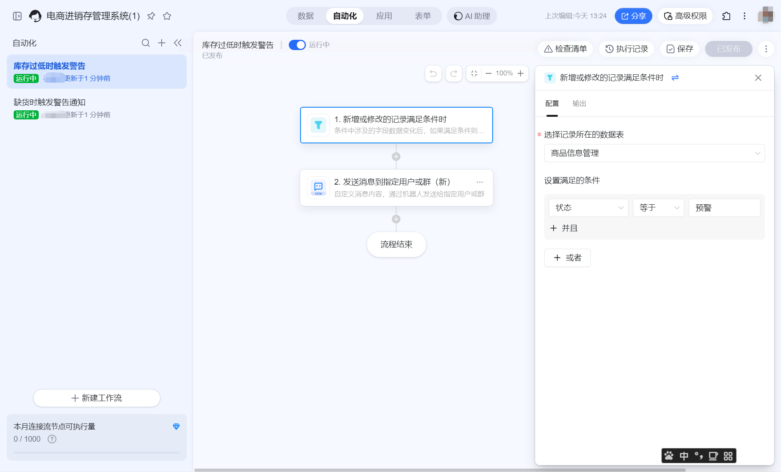The image size is (781, 472).
Task: Click the plus icon beside automation search
Action: [162, 43]
